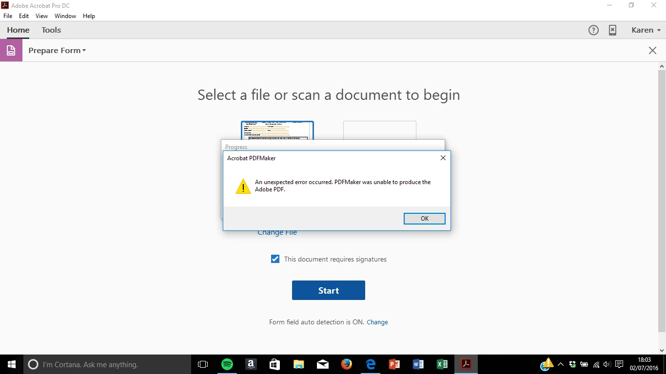666x374 pixels.
Task: Click the Change link for auto detection
Action: pos(377,322)
